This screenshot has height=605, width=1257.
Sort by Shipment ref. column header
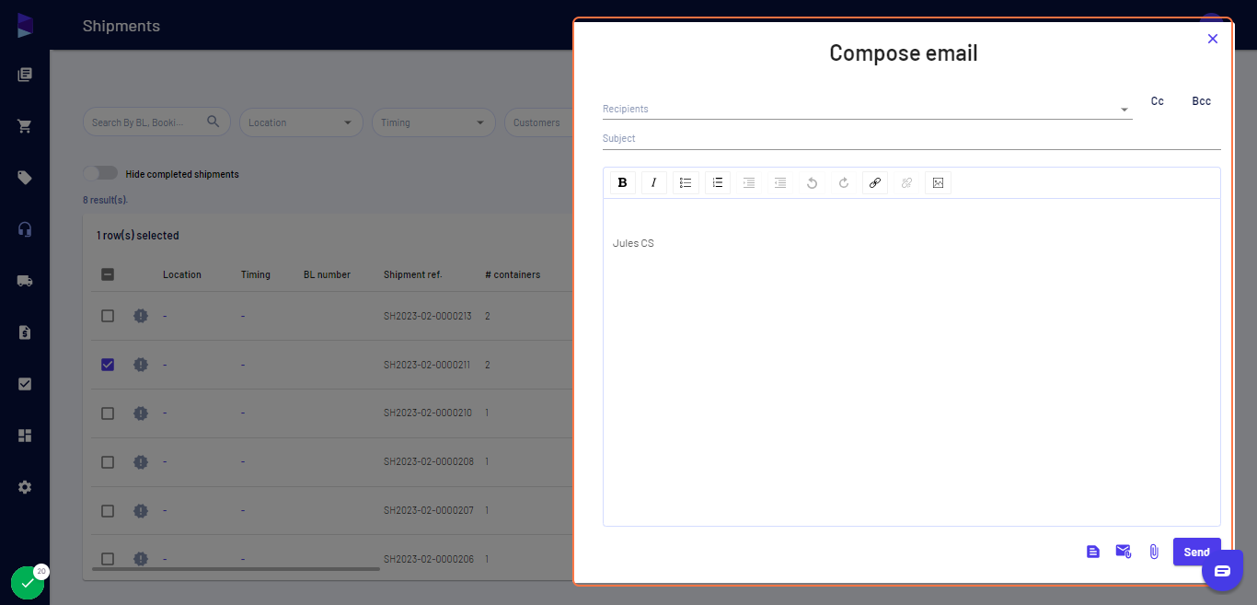(x=412, y=274)
